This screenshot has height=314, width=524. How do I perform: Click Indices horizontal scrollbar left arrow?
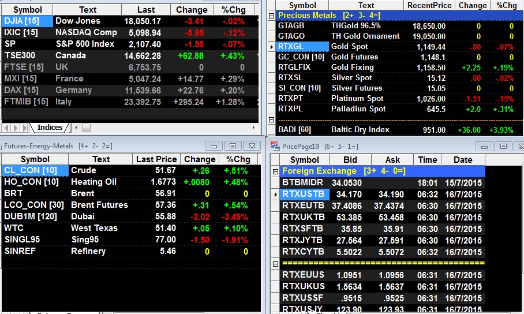76,128
